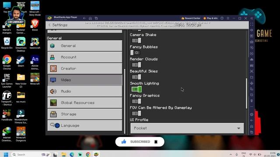This screenshot has width=280, height=157.
Task: Collapse the BlueStacks side toolbar
Action: pos(252,18)
